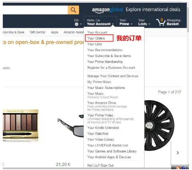Image resolution: width=192 pixels, height=170 pixels.
Task: Open the shopping basket cart icon
Action: tap(161, 22)
